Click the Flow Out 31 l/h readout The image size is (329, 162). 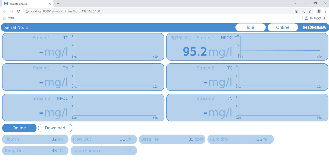[104, 139]
